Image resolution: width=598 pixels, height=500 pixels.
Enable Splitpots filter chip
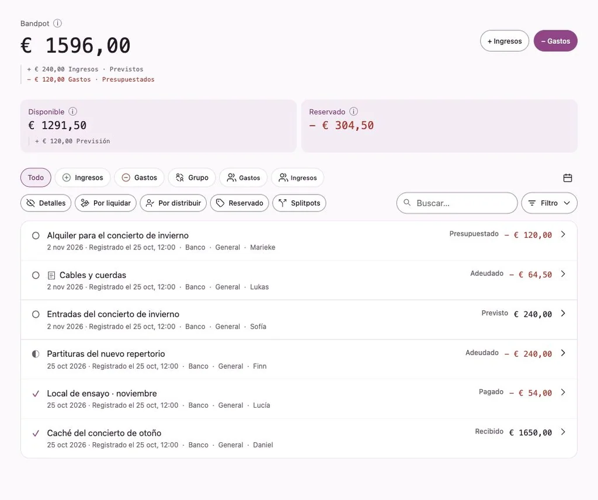299,203
